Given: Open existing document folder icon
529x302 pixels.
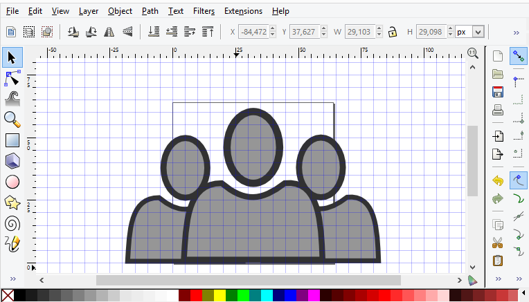Looking at the screenshot, I should pyautogui.click(x=498, y=74).
